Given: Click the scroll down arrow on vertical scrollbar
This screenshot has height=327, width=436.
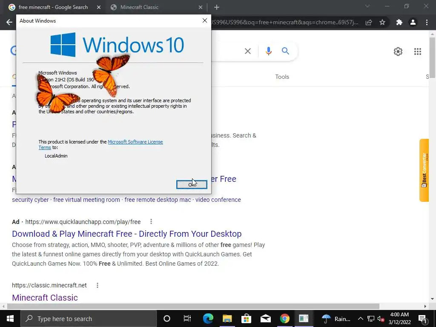Looking at the screenshot, I should click(432, 299).
